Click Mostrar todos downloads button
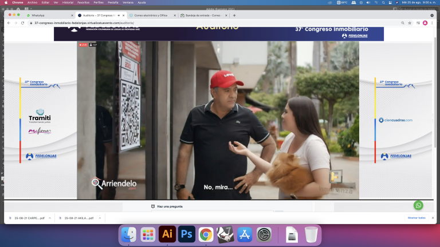This screenshot has width=440, height=247. pos(417,218)
